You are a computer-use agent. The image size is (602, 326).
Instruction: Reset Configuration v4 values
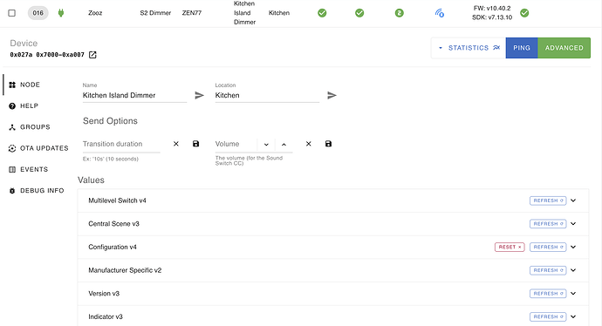coord(510,247)
